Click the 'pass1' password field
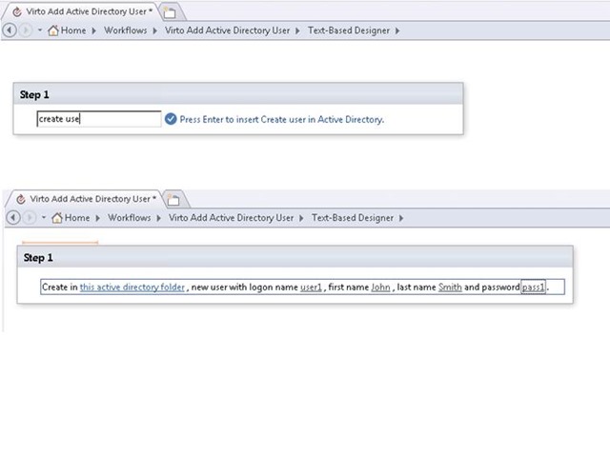610x457 pixels. [x=534, y=287]
